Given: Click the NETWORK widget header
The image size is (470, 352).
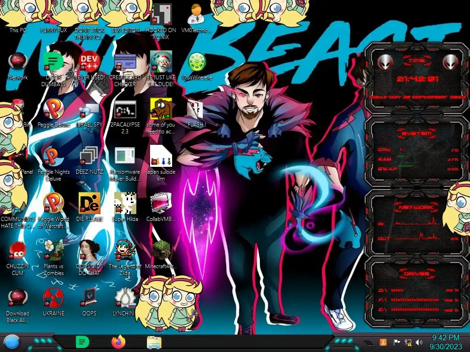Looking at the screenshot, I should pos(416,207).
